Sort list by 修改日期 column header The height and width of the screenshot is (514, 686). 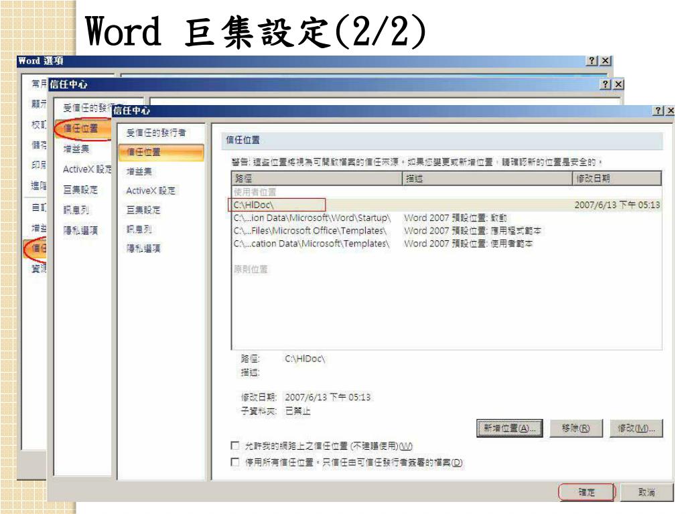click(617, 178)
